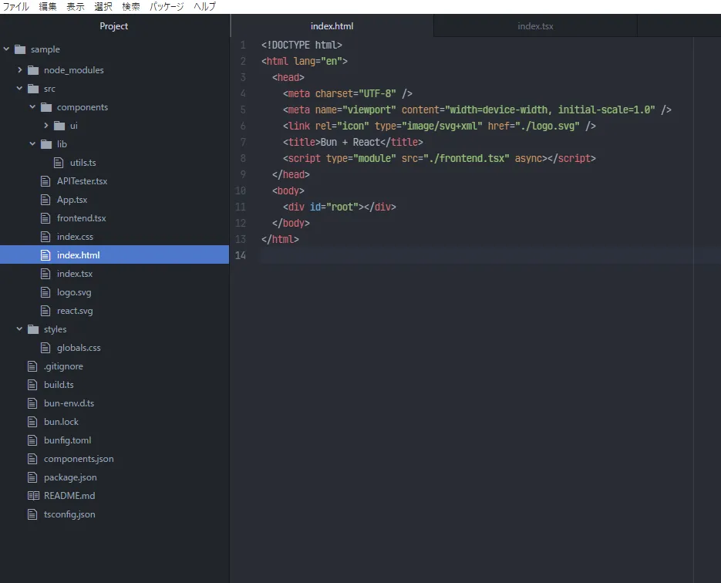Open globals.css file name
Screen dimensions: 721x583
click(x=79, y=348)
